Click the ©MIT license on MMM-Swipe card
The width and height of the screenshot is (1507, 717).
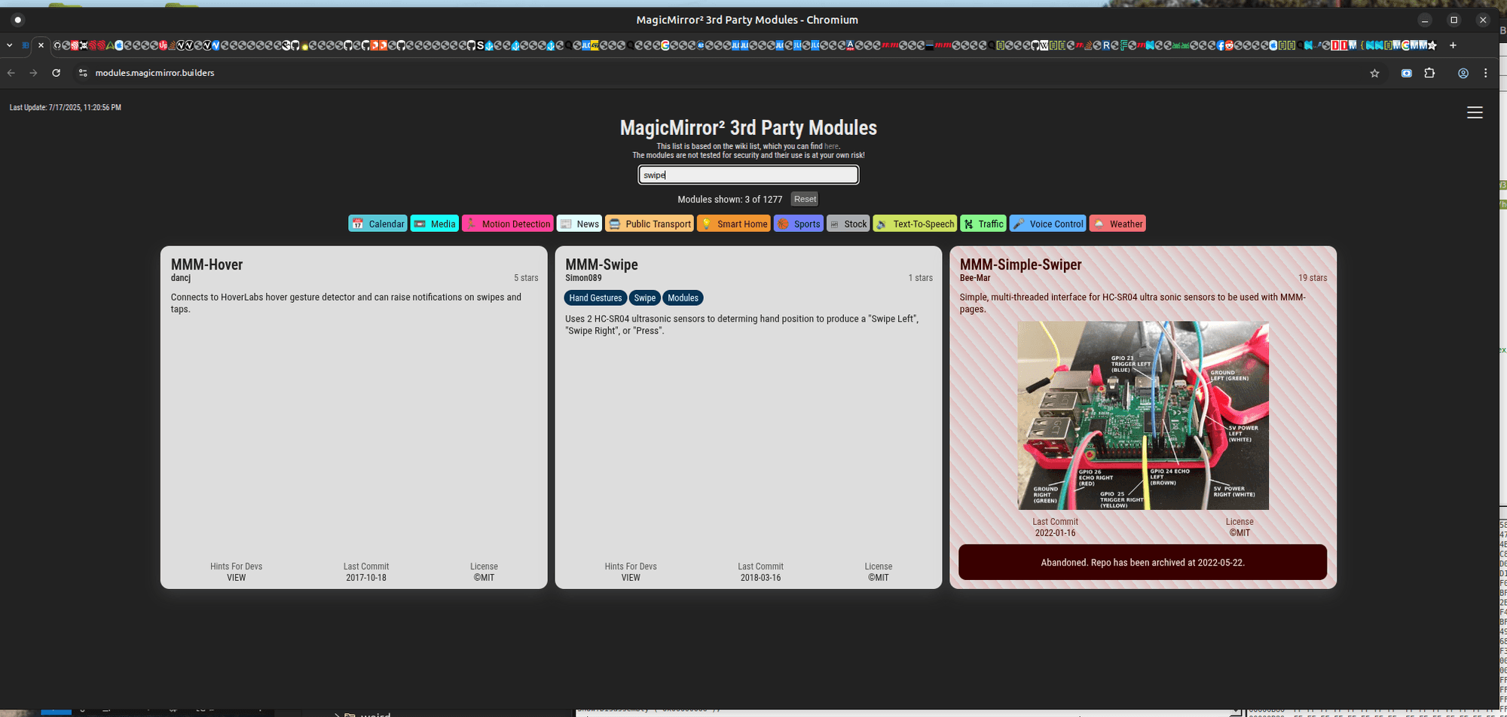tap(878, 578)
